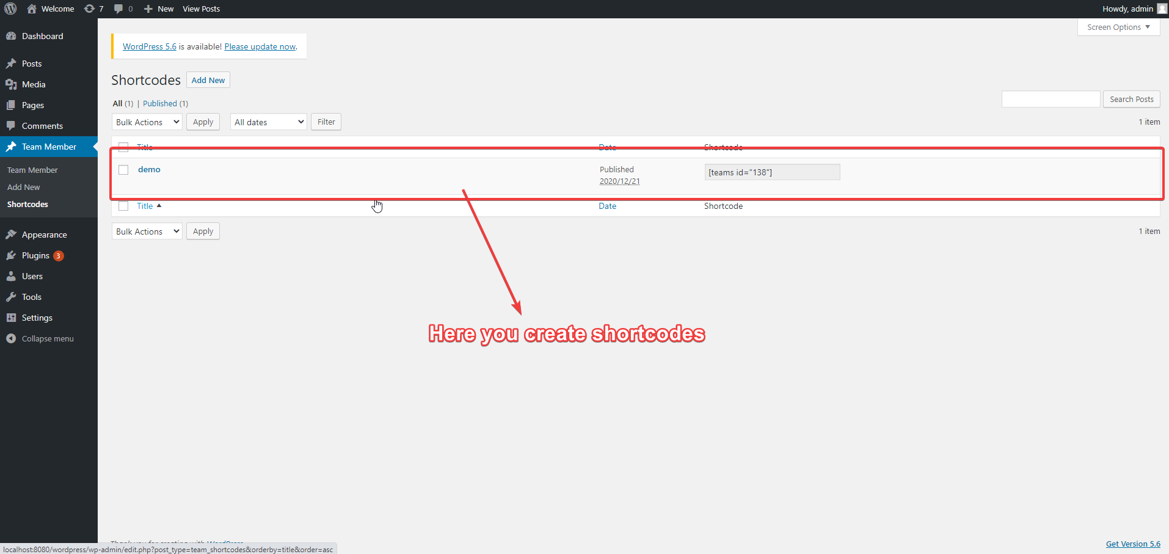1169x554 pixels.
Task: Open the Team Member submenu link
Action: (32, 170)
